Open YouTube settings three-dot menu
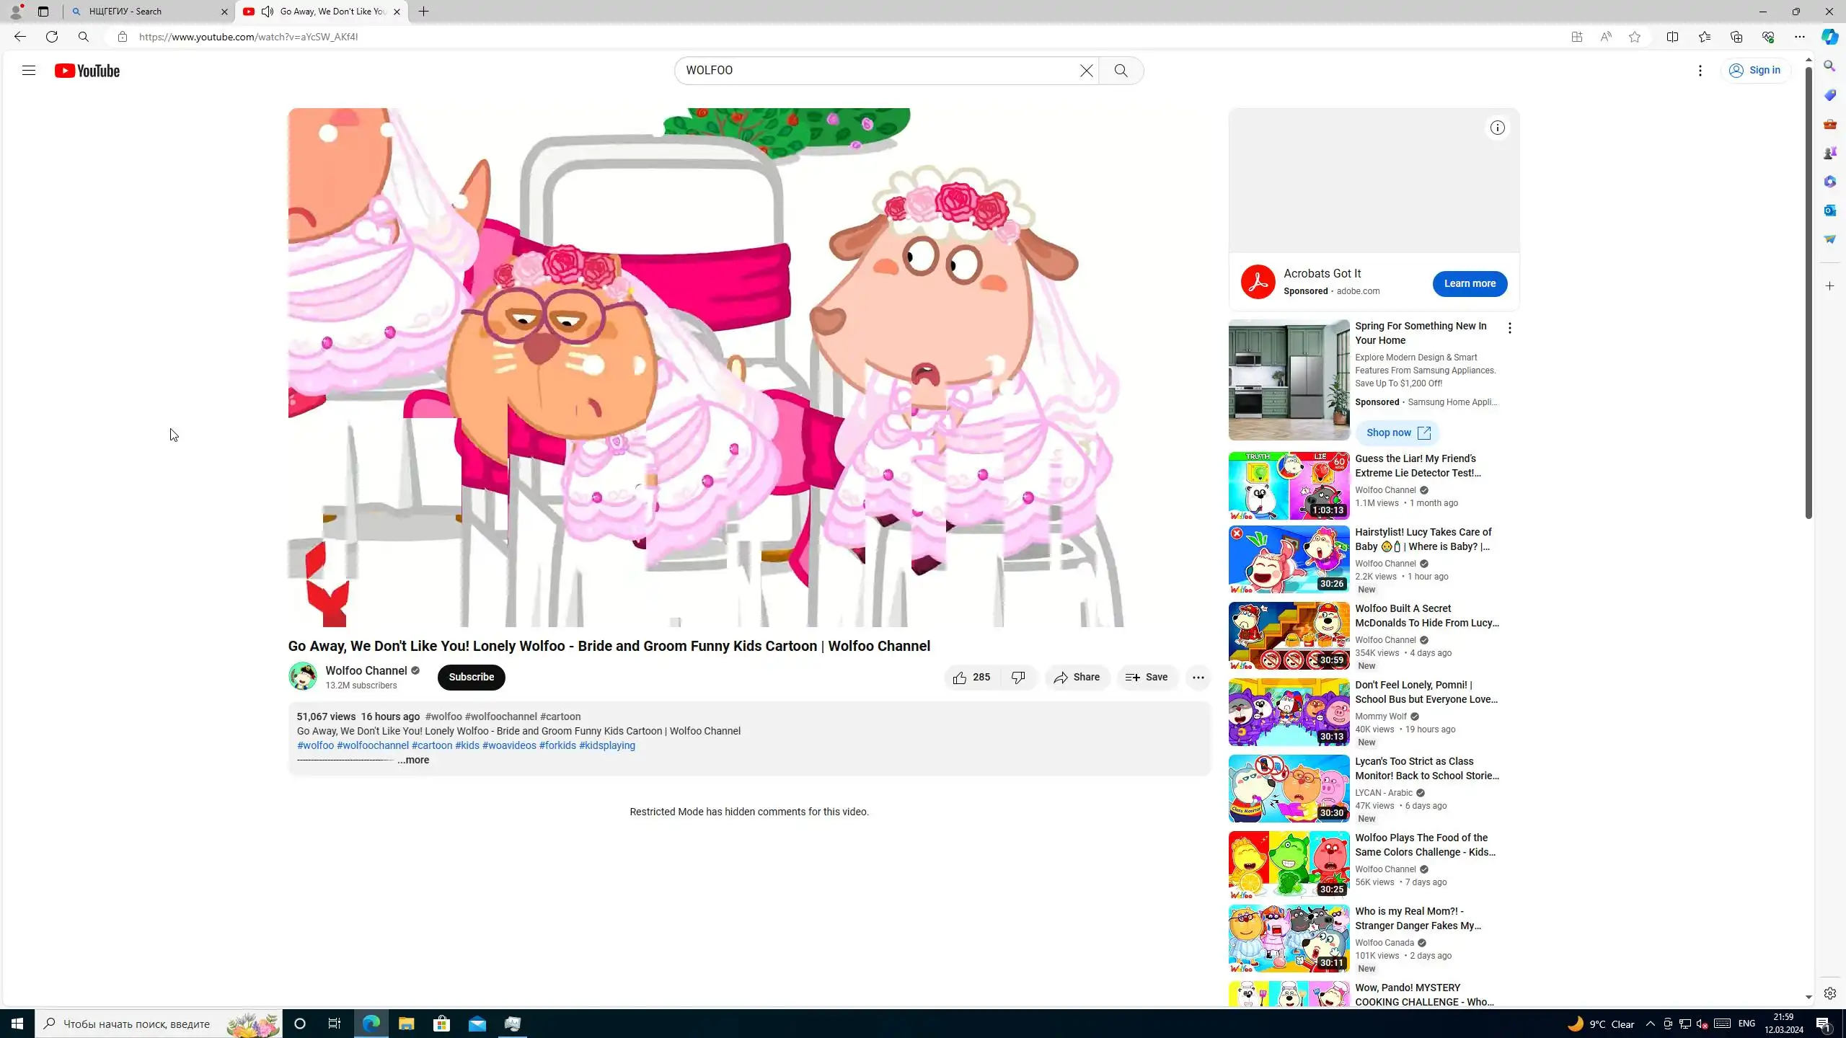Viewport: 1846px width, 1038px height. [x=1700, y=71]
